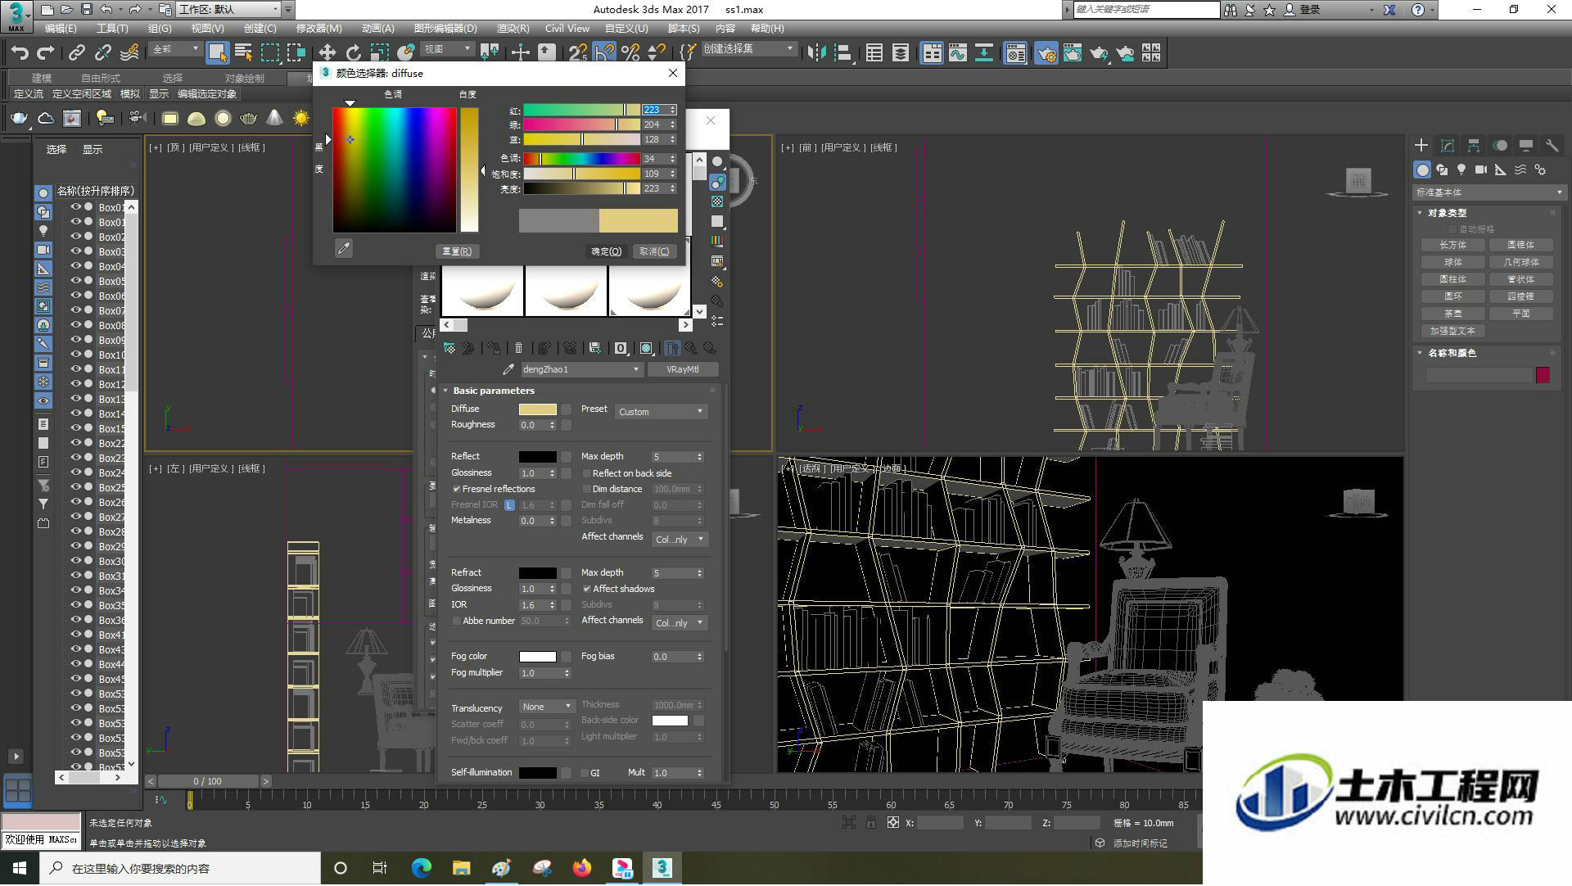
Task: Pick color with eyedropper in color selector
Action: (x=344, y=248)
